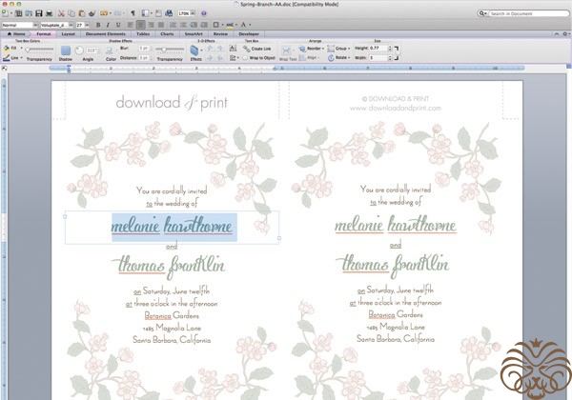Open the Group button menu
572x400 pixels.
click(x=340, y=46)
